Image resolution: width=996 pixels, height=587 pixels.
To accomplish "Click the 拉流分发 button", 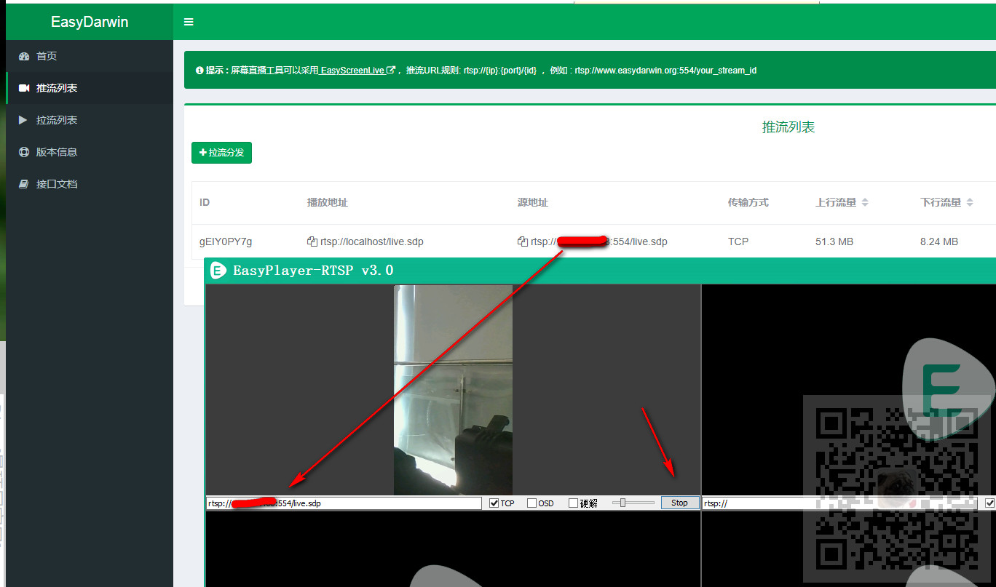I will [x=221, y=153].
